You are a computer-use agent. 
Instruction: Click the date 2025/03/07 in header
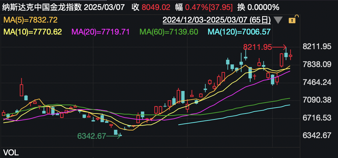(104, 8)
